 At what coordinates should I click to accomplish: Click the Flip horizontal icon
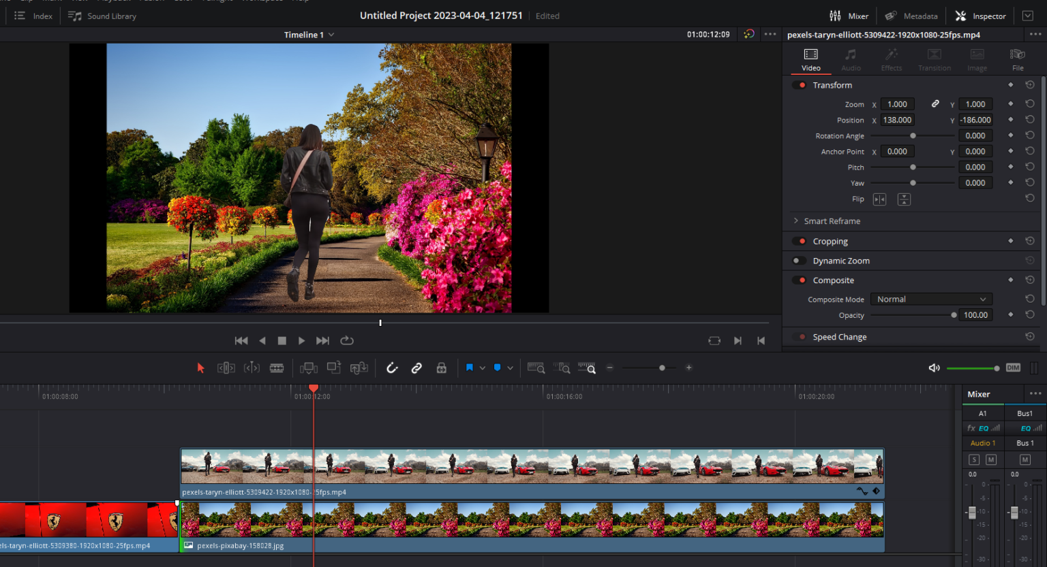click(880, 199)
